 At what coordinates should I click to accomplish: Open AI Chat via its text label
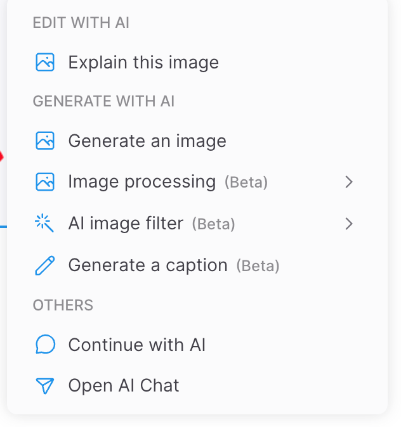124,386
